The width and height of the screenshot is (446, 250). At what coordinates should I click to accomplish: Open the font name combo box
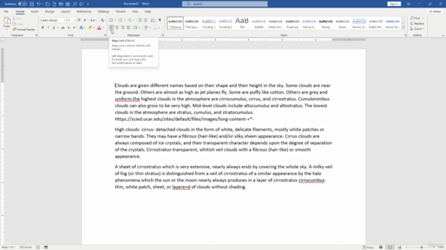53,20
